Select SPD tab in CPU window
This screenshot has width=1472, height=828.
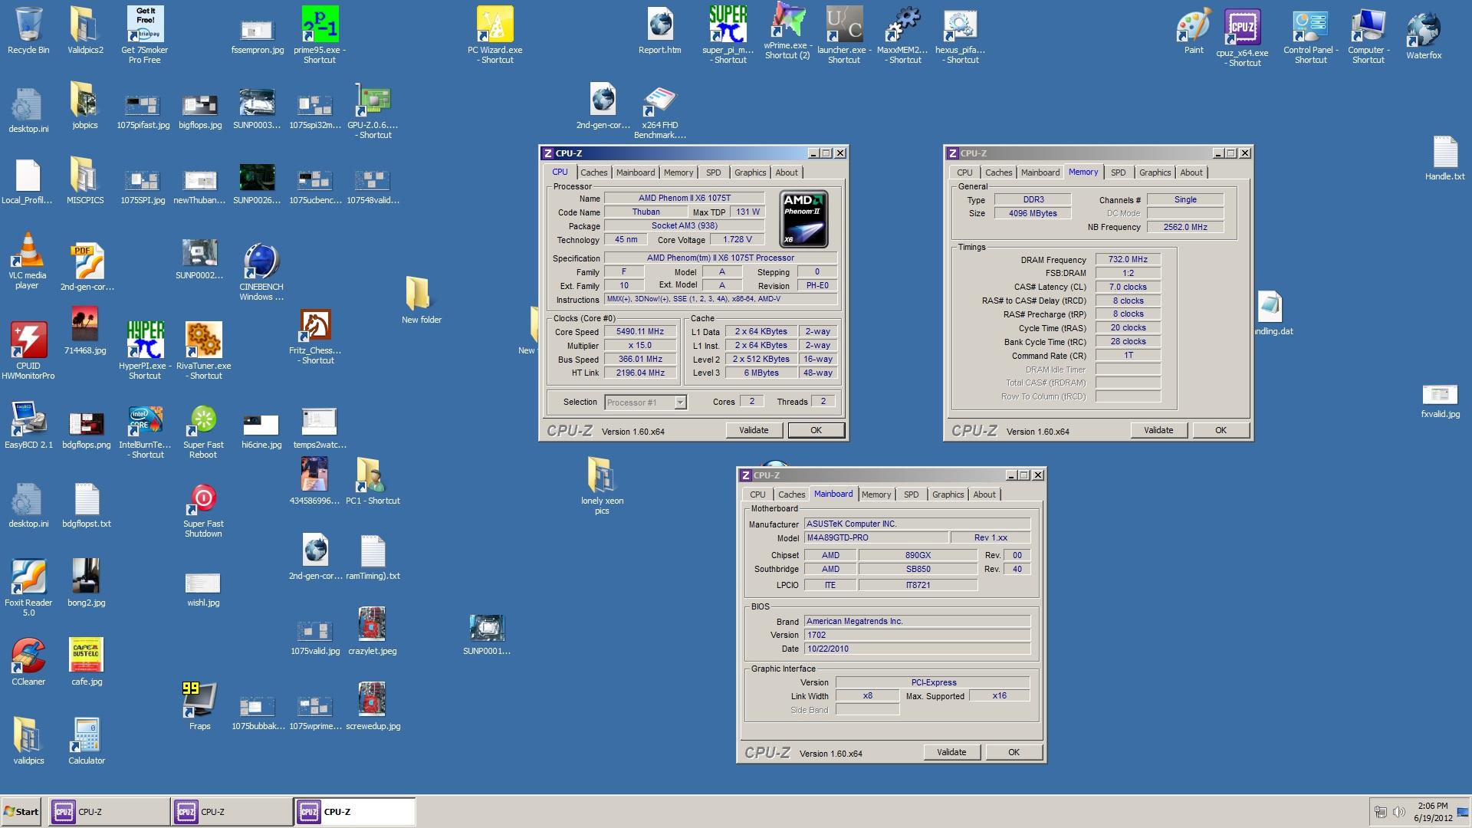pos(713,172)
